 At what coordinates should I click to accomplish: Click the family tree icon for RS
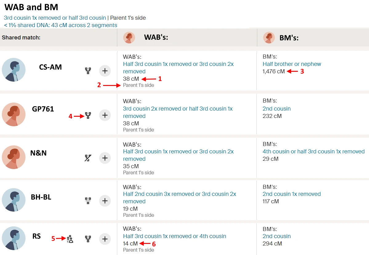(88, 239)
